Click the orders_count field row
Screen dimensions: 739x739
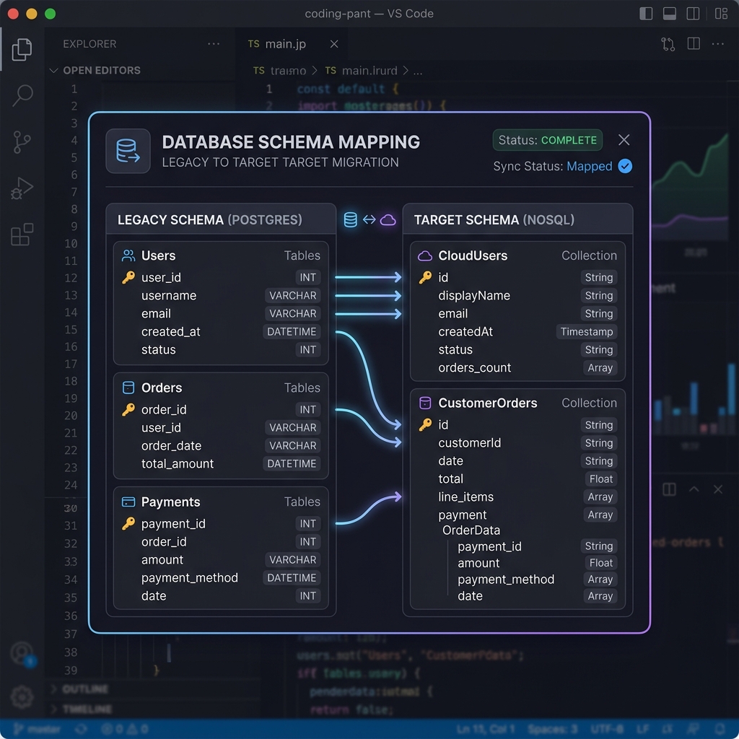(517, 367)
